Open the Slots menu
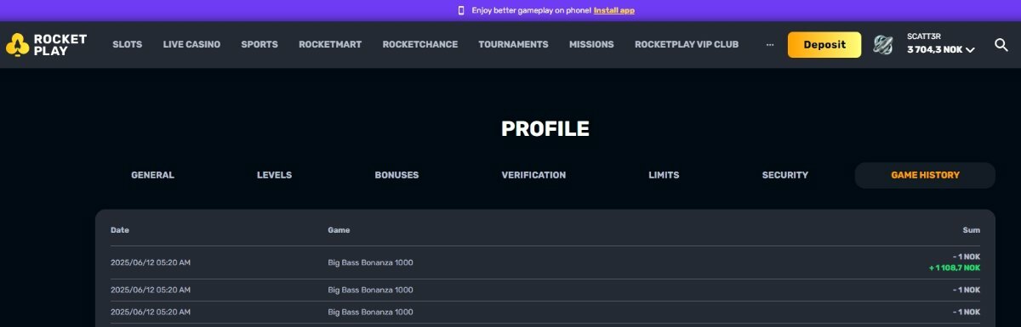1021x327 pixels. pyautogui.click(x=128, y=45)
